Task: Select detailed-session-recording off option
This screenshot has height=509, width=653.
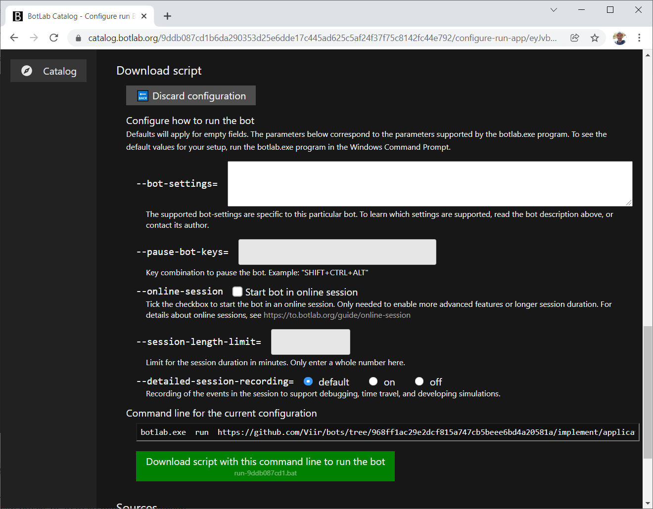Action: tap(419, 381)
